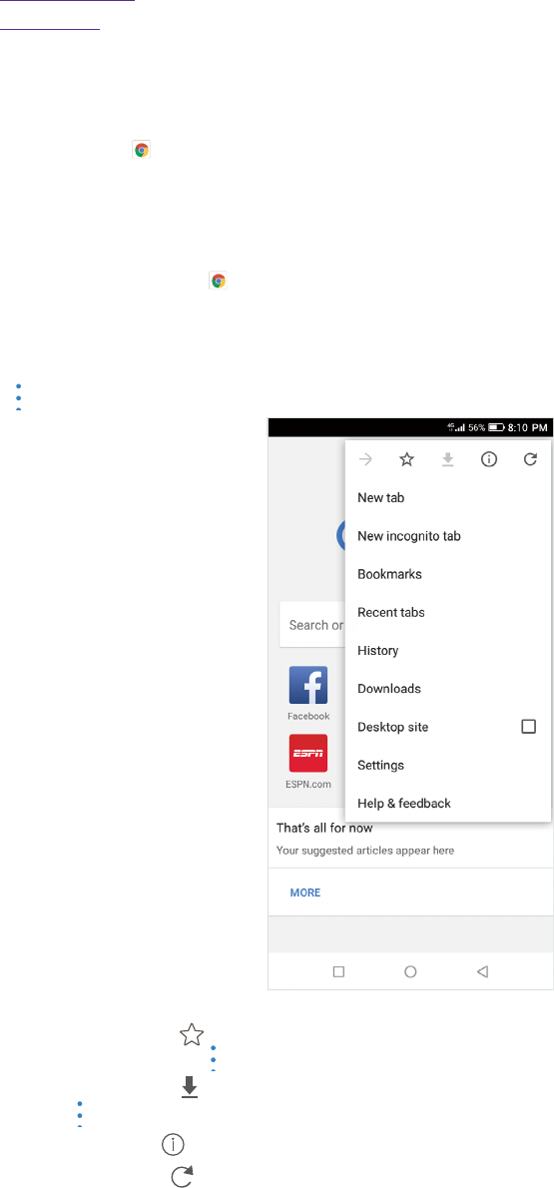Open Downloads from the menu
This screenshot has width=554, height=1188.
[x=448, y=689]
